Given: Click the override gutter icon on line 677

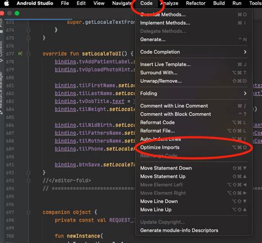Looking at the screenshot, I should [20, 54].
